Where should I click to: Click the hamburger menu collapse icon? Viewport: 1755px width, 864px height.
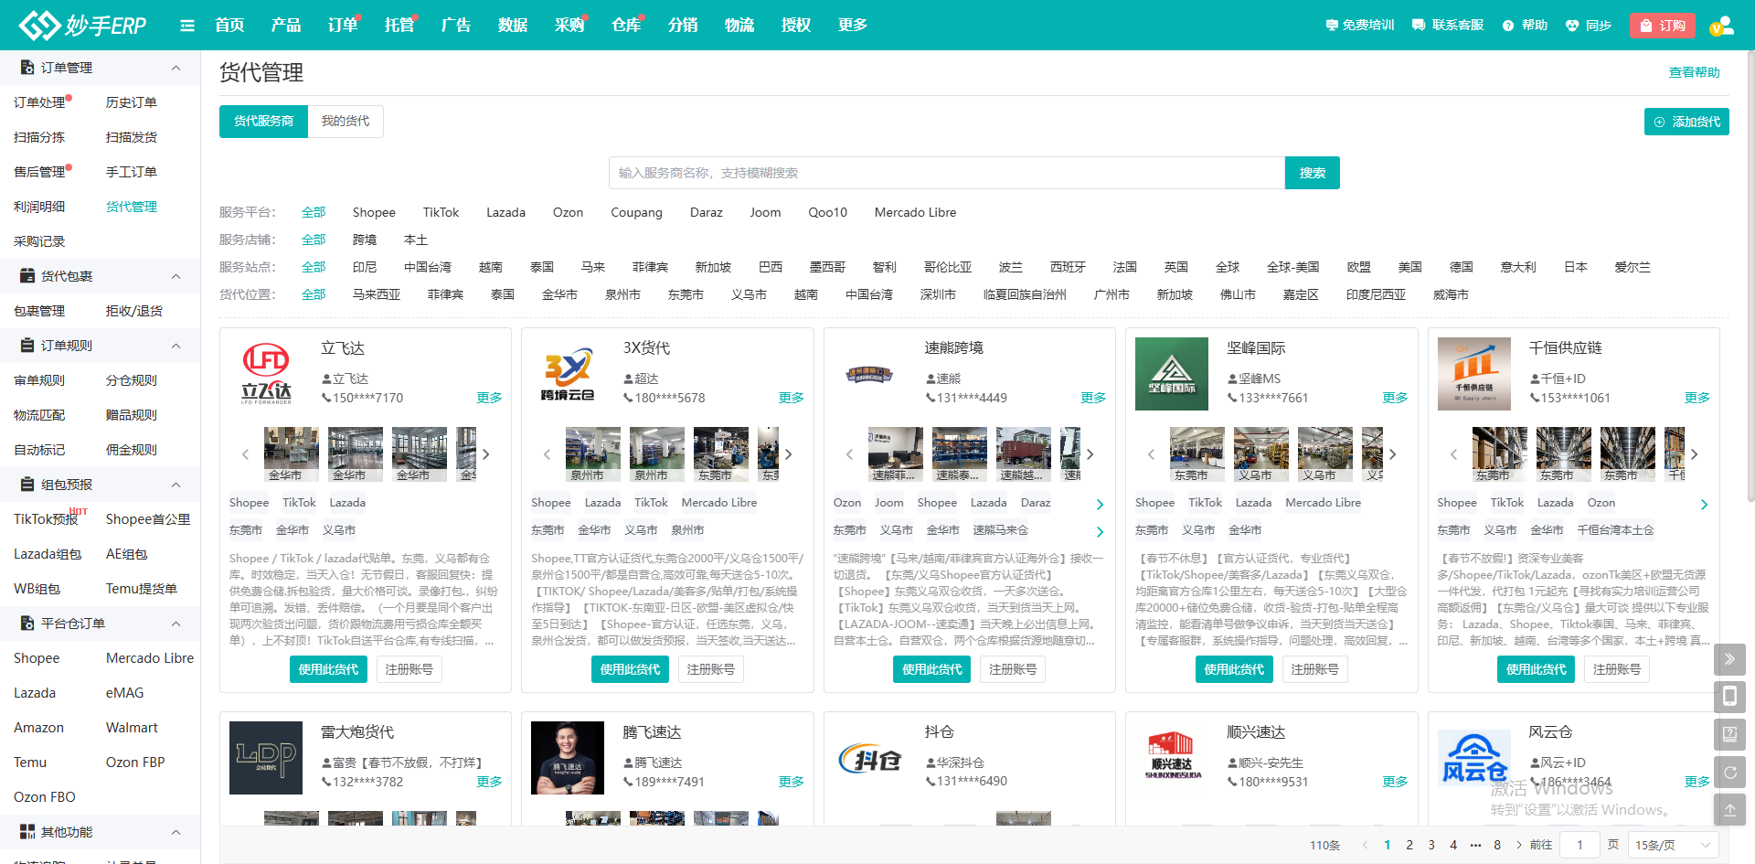click(187, 26)
